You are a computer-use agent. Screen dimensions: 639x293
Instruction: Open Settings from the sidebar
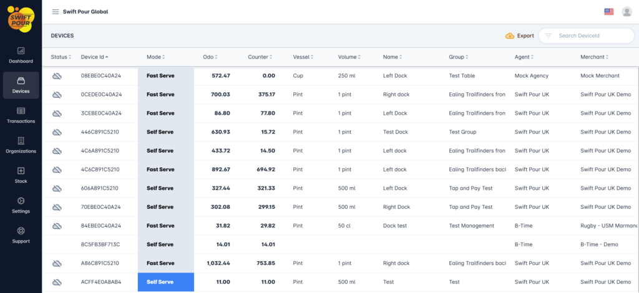click(x=21, y=204)
